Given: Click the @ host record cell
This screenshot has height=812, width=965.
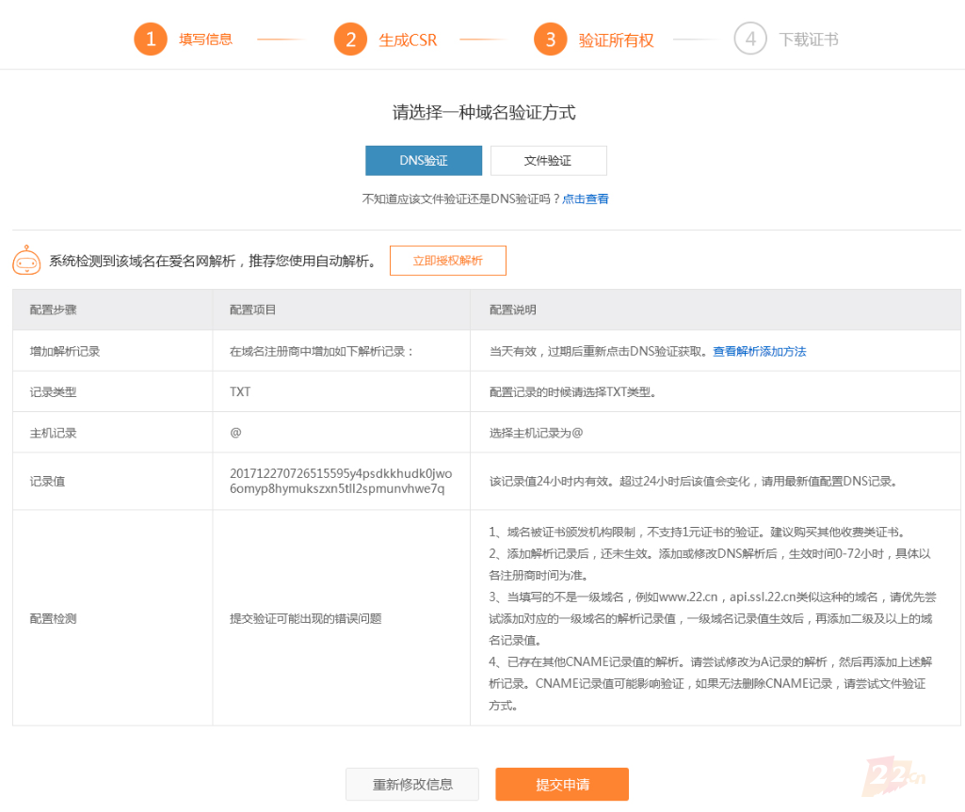Looking at the screenshot, I should [x=235, y=433].
